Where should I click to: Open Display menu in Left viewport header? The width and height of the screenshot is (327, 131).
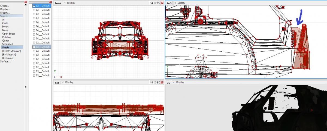coord(181,3)
